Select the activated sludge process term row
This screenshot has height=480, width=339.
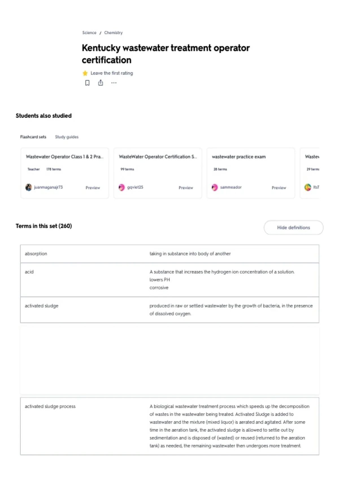(169, 426)
